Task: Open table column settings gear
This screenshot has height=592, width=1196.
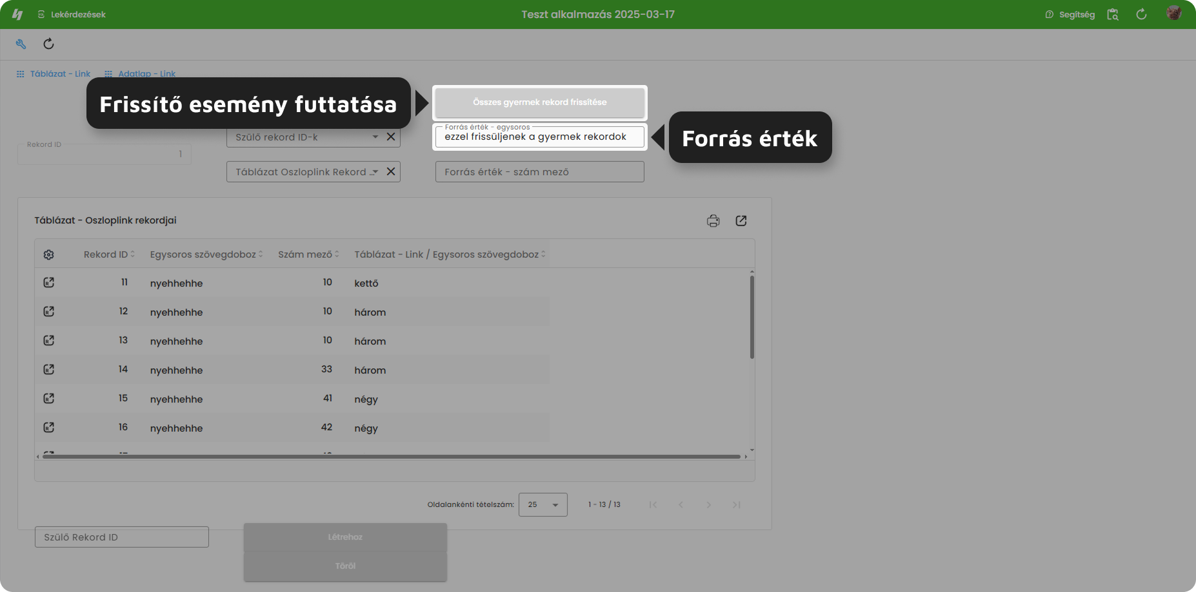Action: tap(49, 254)
